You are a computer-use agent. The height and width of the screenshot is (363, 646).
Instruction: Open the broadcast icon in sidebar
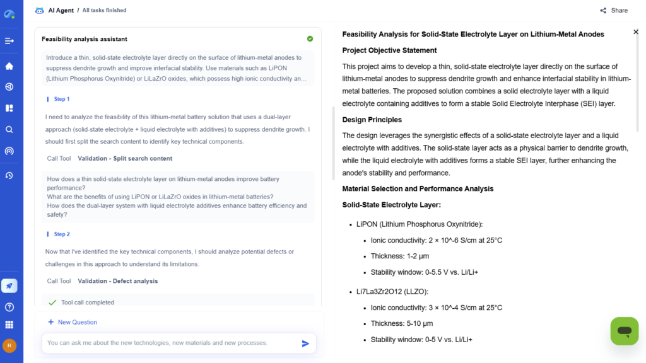click(9, 151)
